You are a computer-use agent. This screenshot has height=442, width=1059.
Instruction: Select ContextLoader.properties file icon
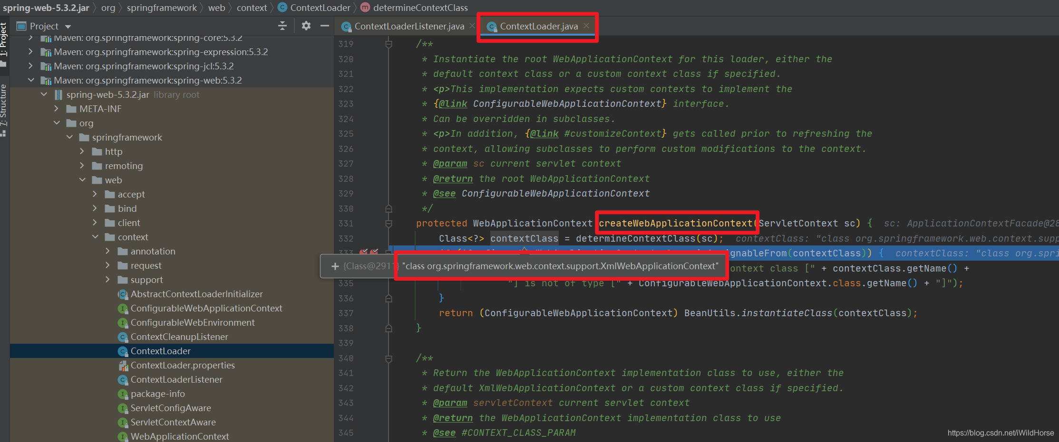click(x=123, y=366)
